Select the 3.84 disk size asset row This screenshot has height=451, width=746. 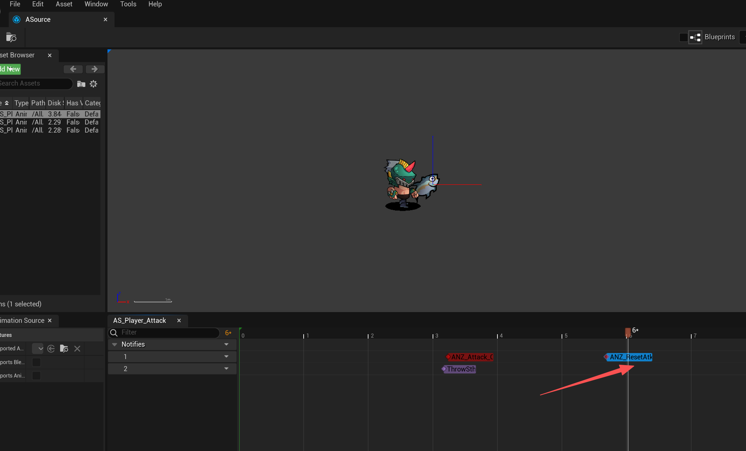pyautogui.click(x=50, y=114)
